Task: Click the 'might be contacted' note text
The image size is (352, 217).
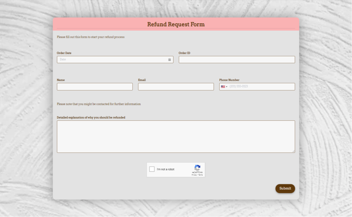Action: coord(99,104)
